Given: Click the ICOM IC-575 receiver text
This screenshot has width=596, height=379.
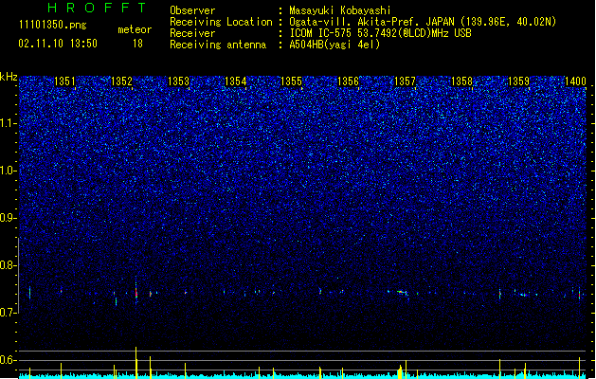Looking at the screenshot, I should [x=380, y=33].
